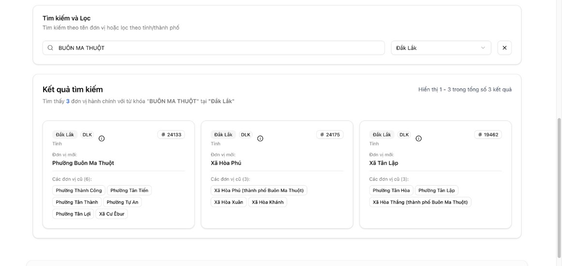Click the #24133 code badge
The height and width of the screenshot is (266, 562).
pyautogui.click(x=171, y=134)
